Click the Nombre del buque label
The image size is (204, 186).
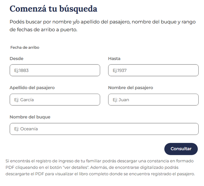tap(30, 117)
